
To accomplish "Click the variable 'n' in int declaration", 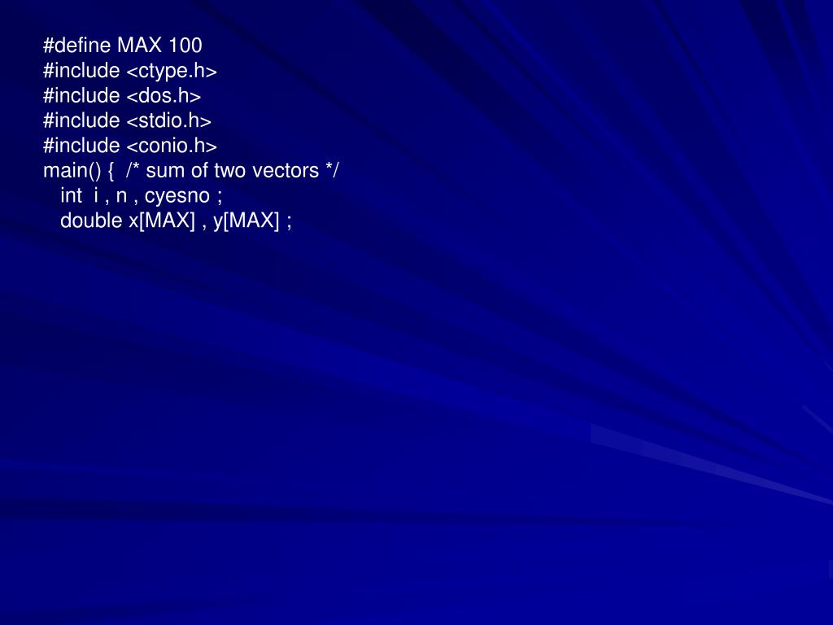I will 122,197.
